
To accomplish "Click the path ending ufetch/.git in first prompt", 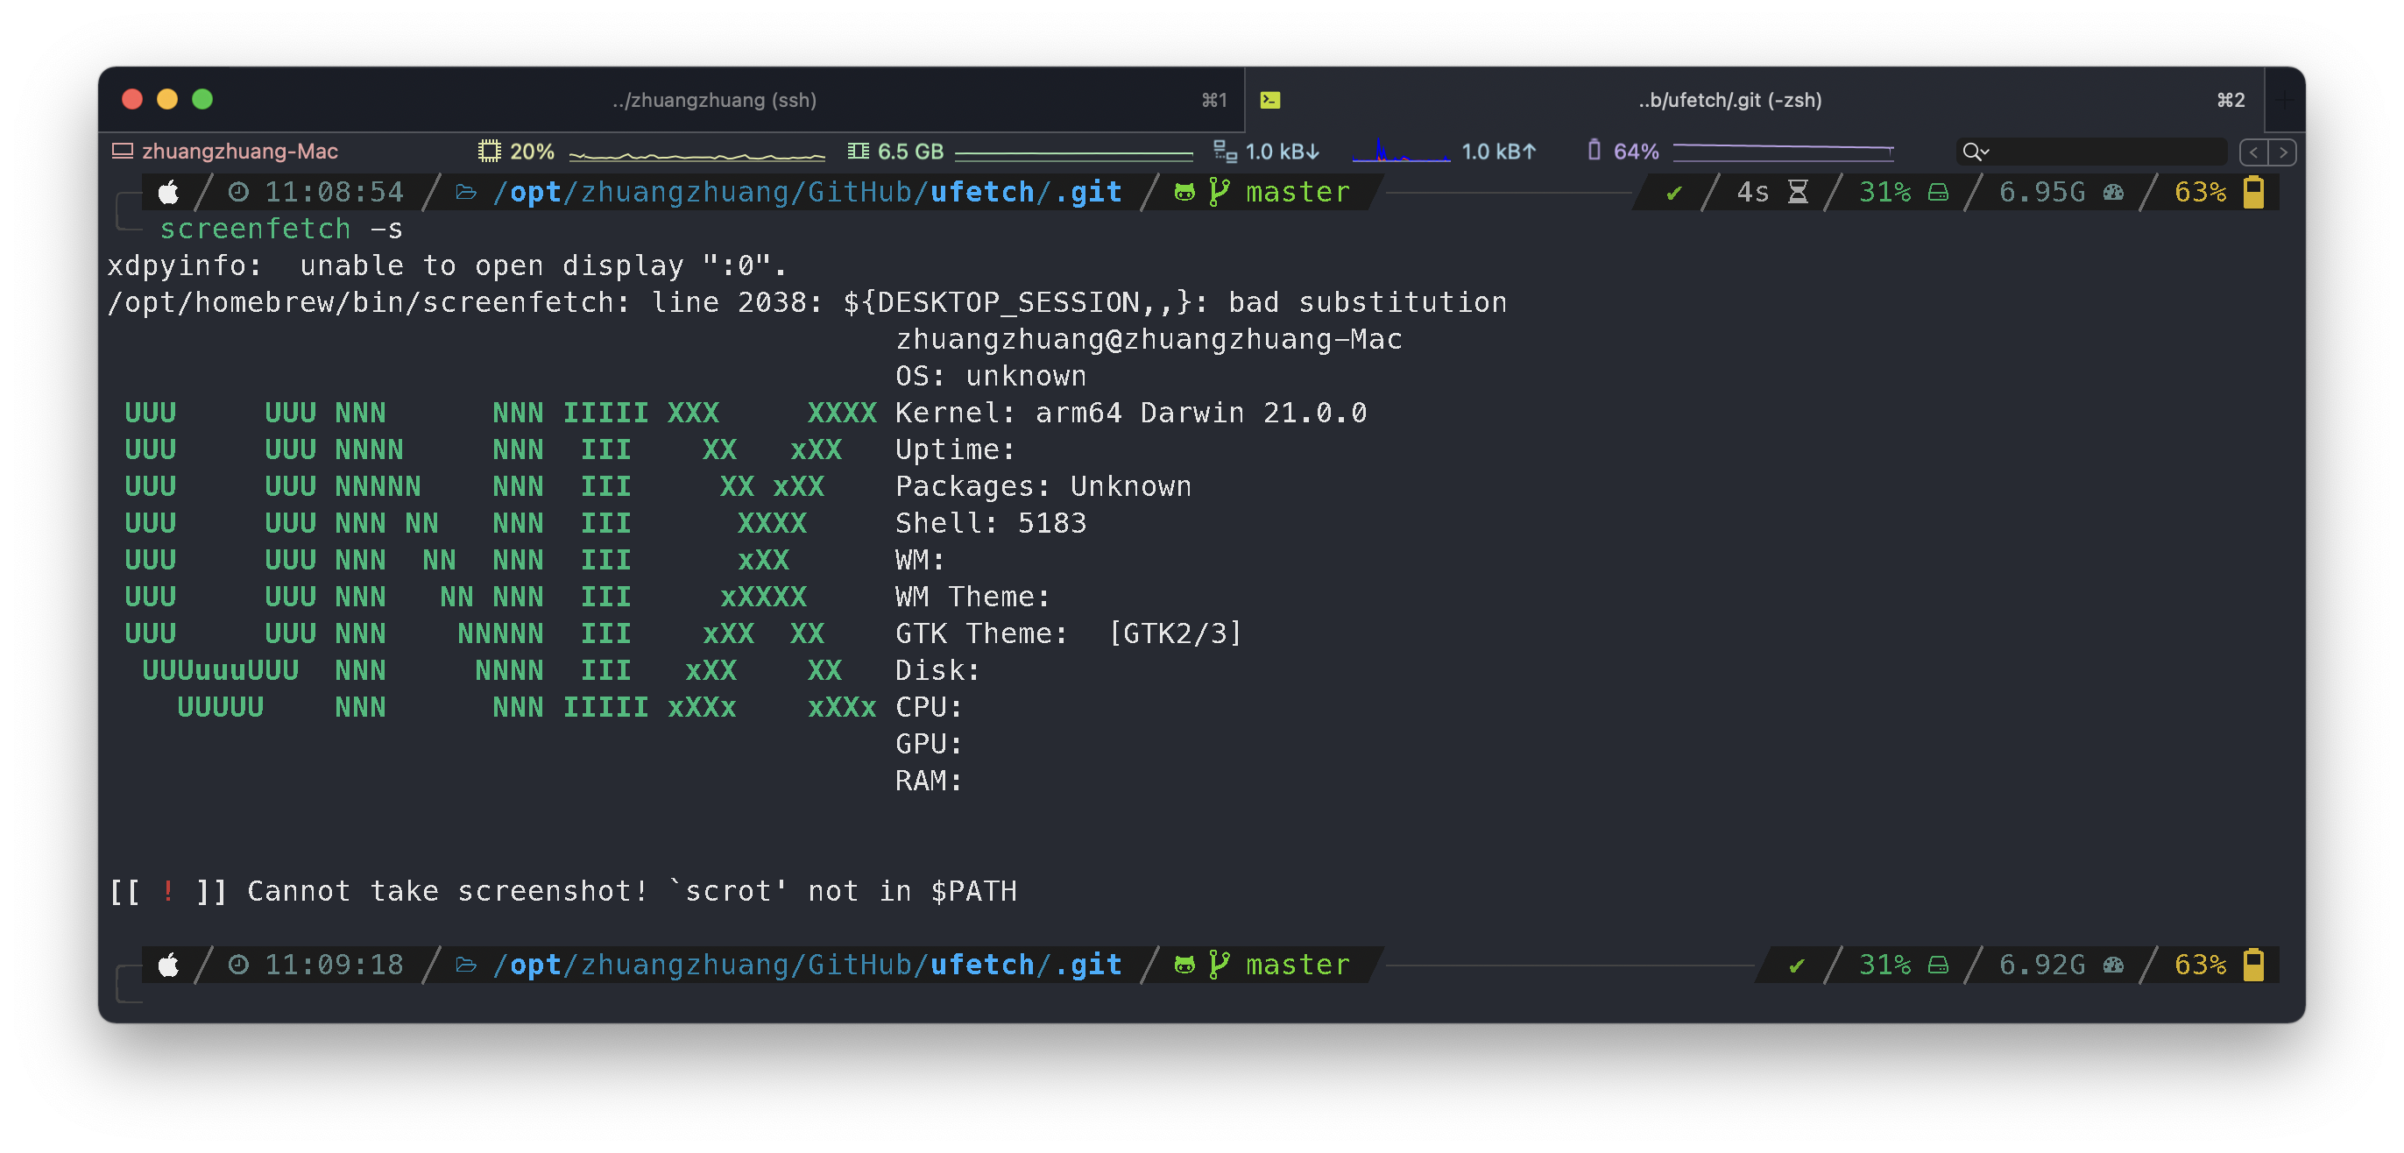I will tap(807, 193).
